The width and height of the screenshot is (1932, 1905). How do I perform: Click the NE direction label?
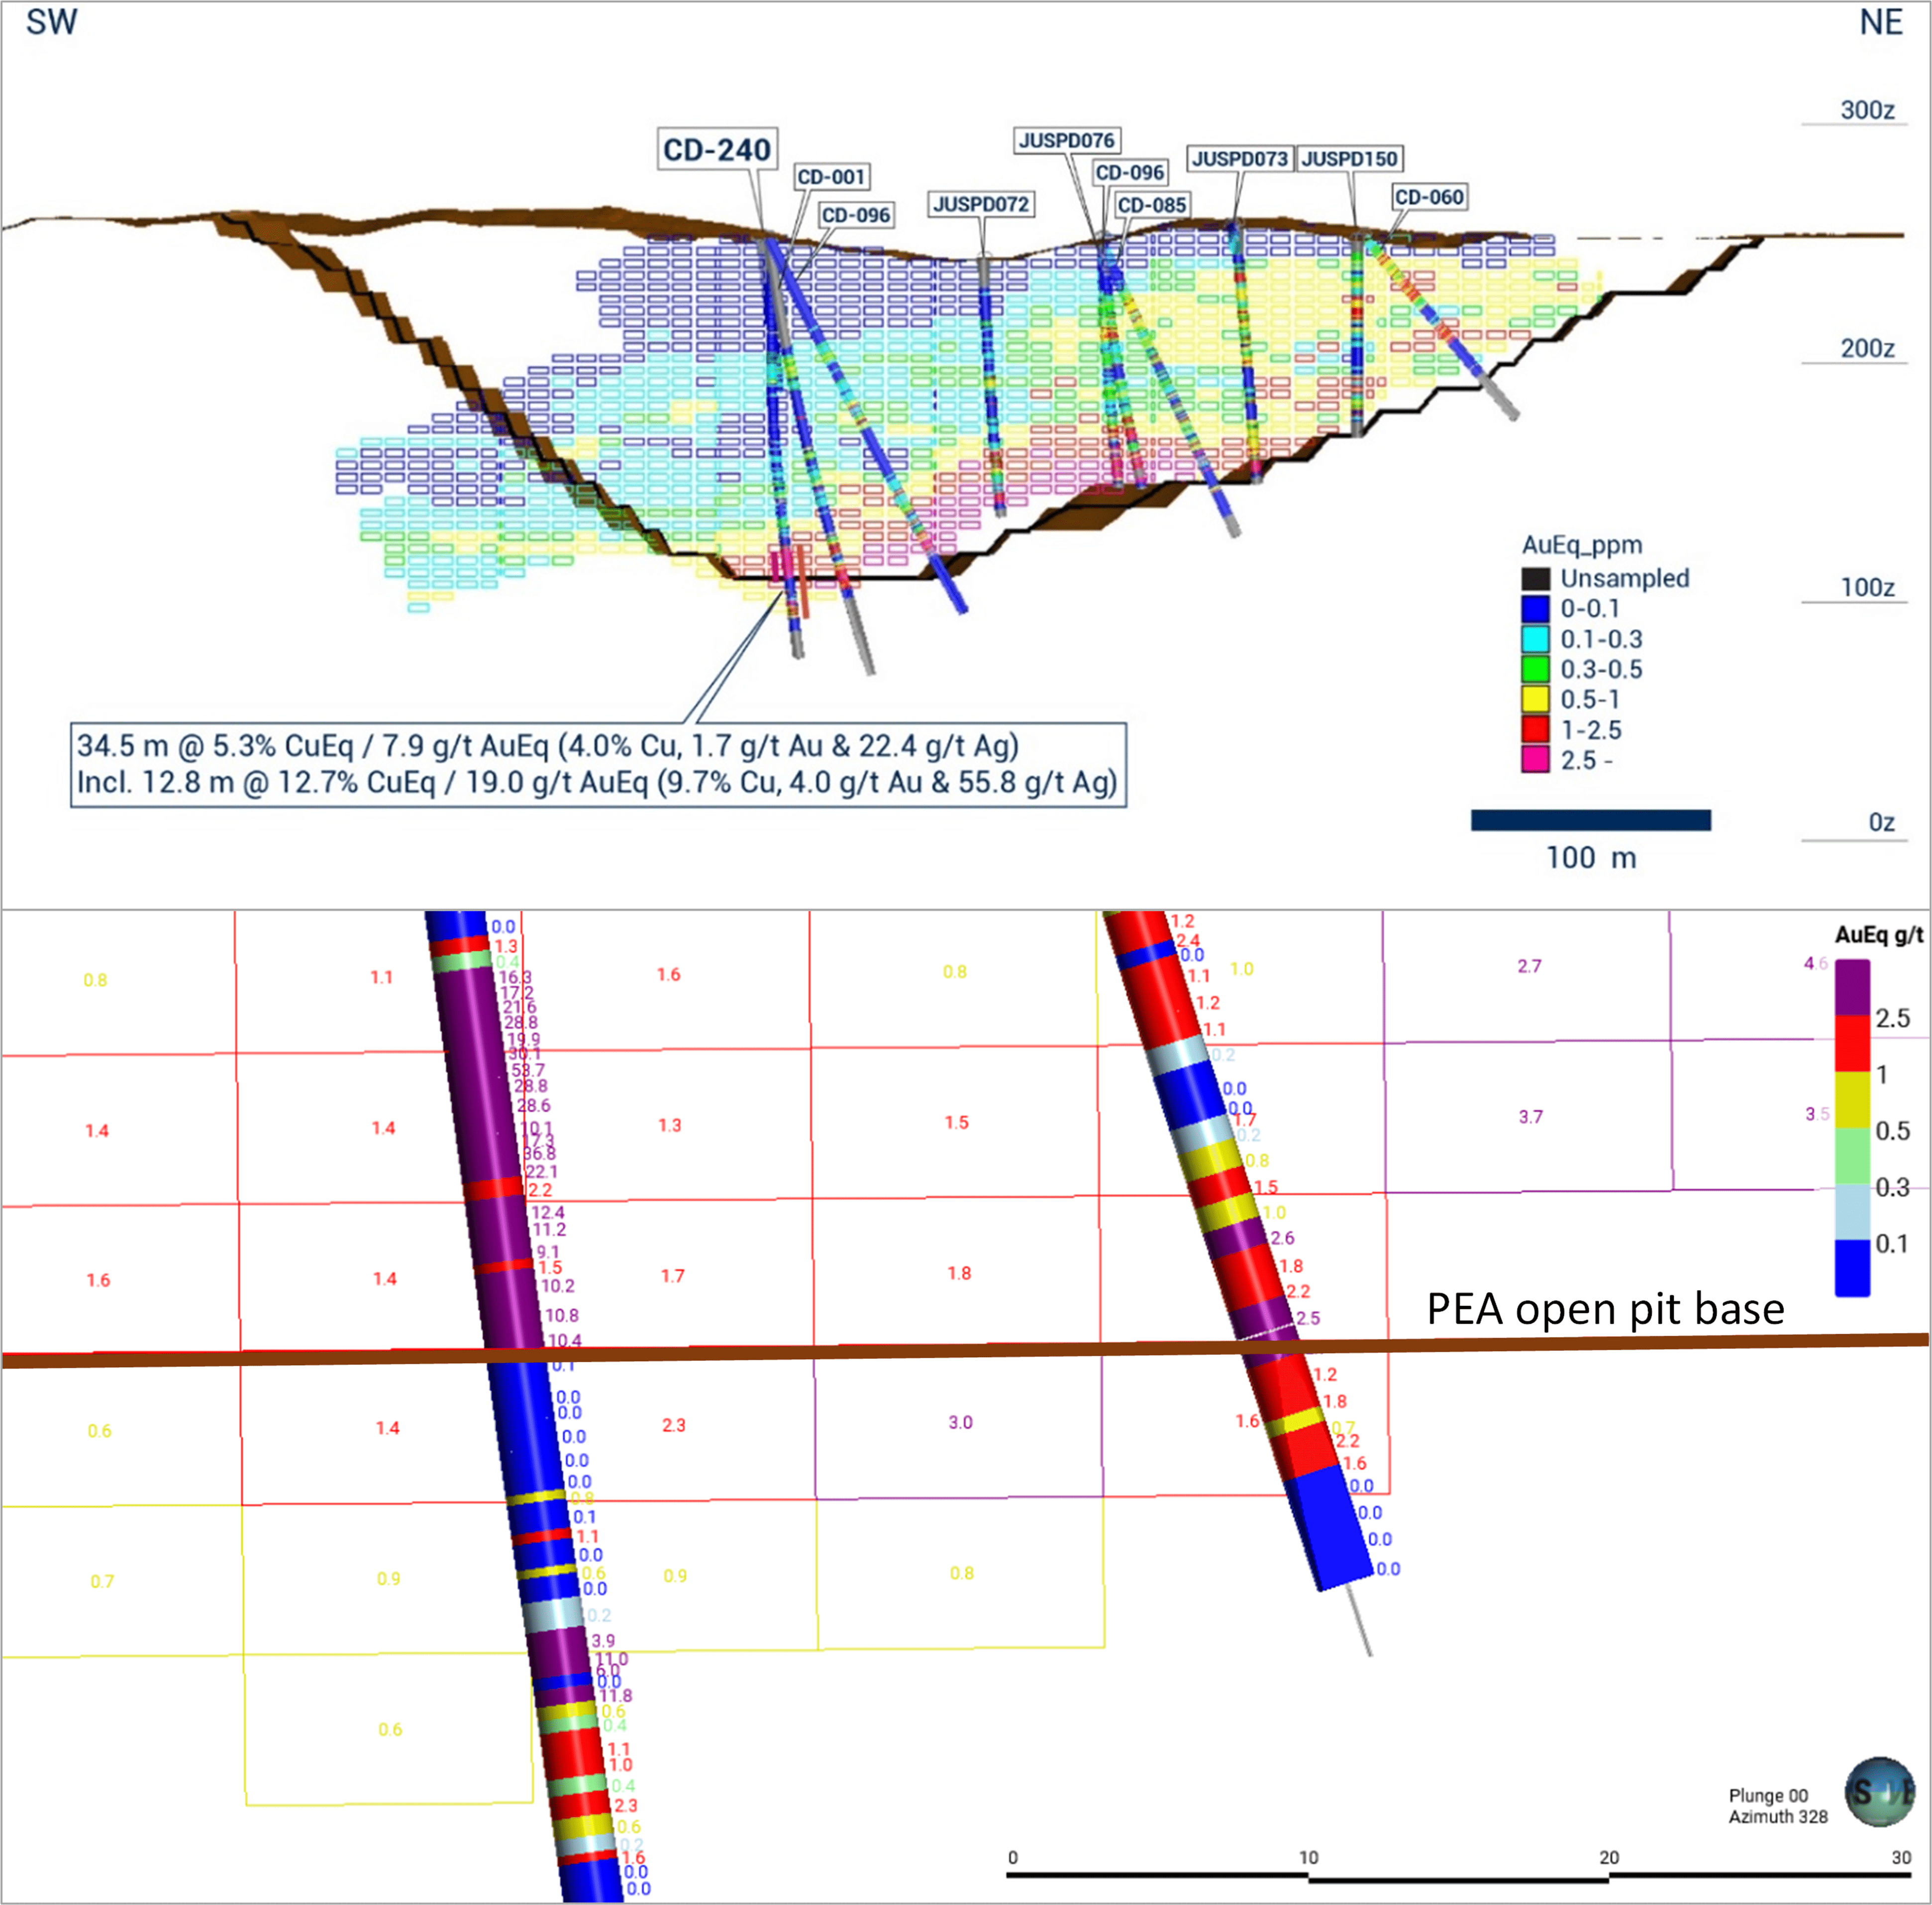[1880, 22]
